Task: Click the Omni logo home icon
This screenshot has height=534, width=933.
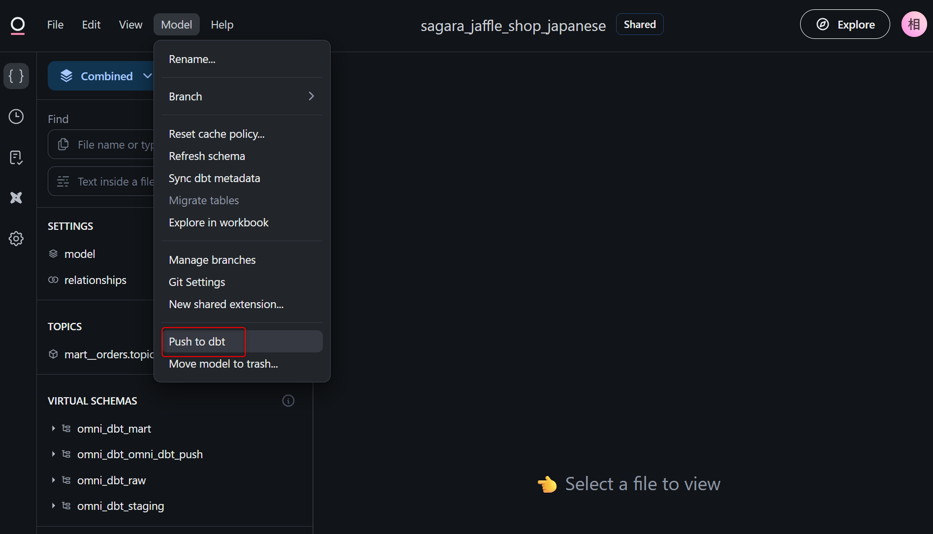Action: (18, 25)
